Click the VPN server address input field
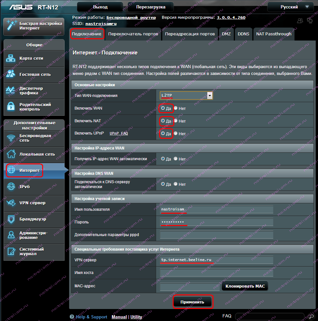318x321 pixels. coord(216,260)
